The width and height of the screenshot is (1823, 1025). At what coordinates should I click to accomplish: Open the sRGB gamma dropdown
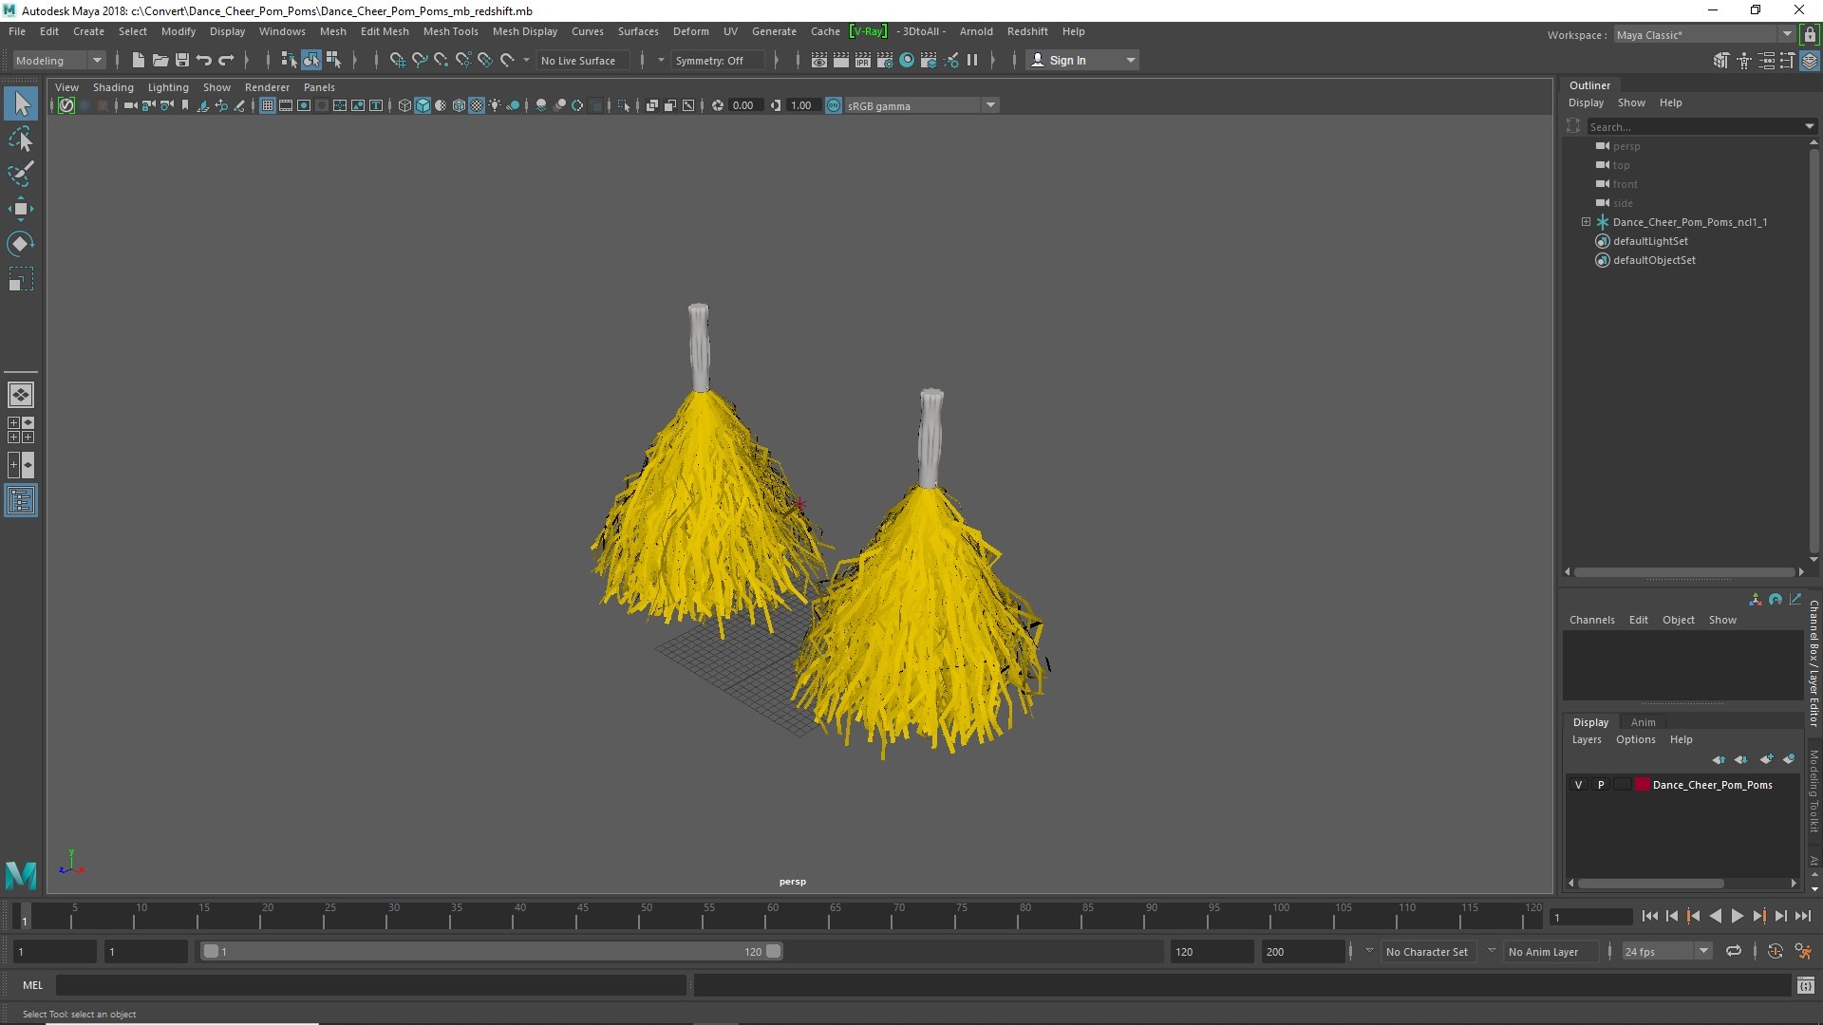921,105
